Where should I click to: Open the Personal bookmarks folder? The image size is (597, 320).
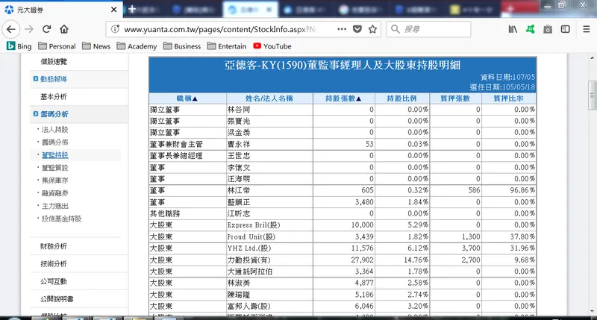click(x=57, y=46)
